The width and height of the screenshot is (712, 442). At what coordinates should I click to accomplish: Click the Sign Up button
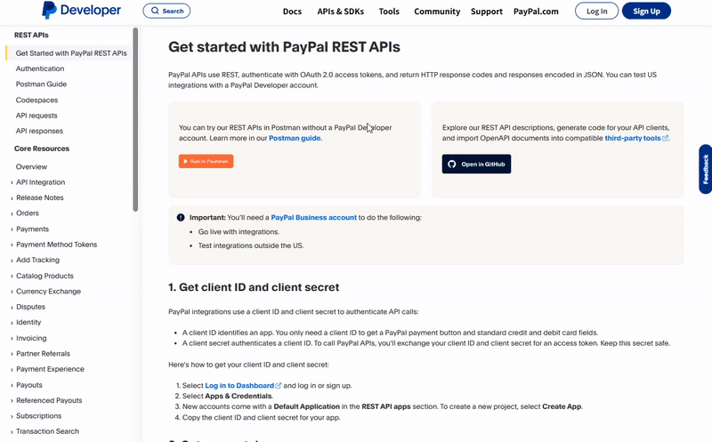click(646, 12)
